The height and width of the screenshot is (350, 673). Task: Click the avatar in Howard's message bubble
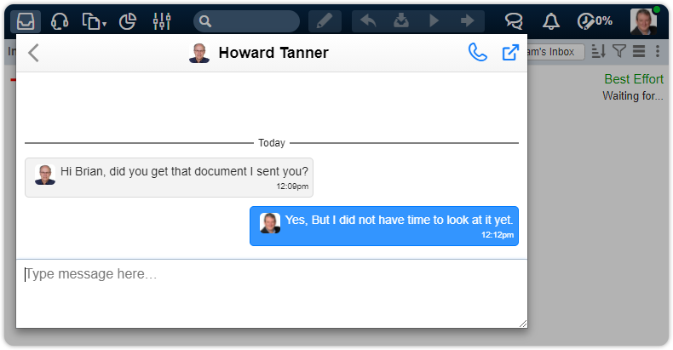coord(45,175)
